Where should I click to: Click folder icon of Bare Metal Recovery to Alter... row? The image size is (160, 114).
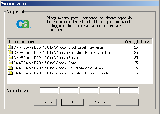click(10, 73)
